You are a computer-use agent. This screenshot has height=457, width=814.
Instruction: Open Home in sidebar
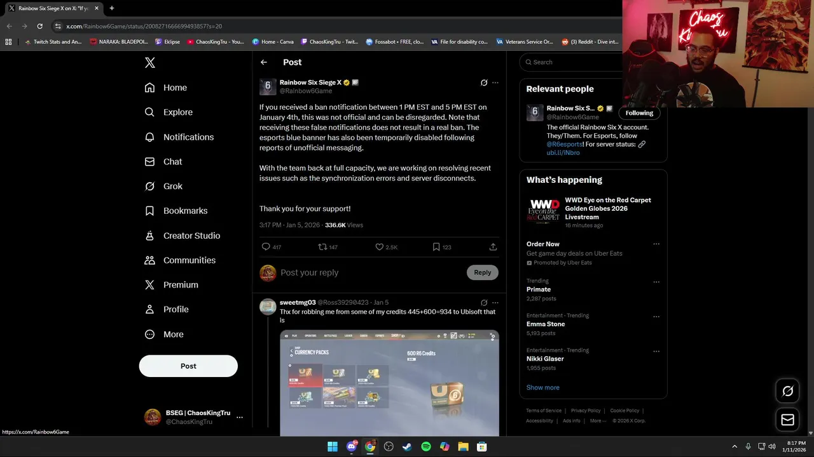(166, 88)
